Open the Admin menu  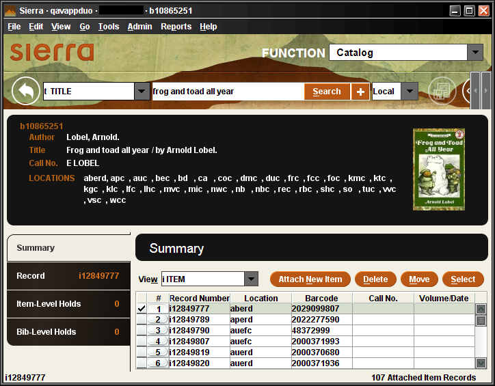[140, 27]
